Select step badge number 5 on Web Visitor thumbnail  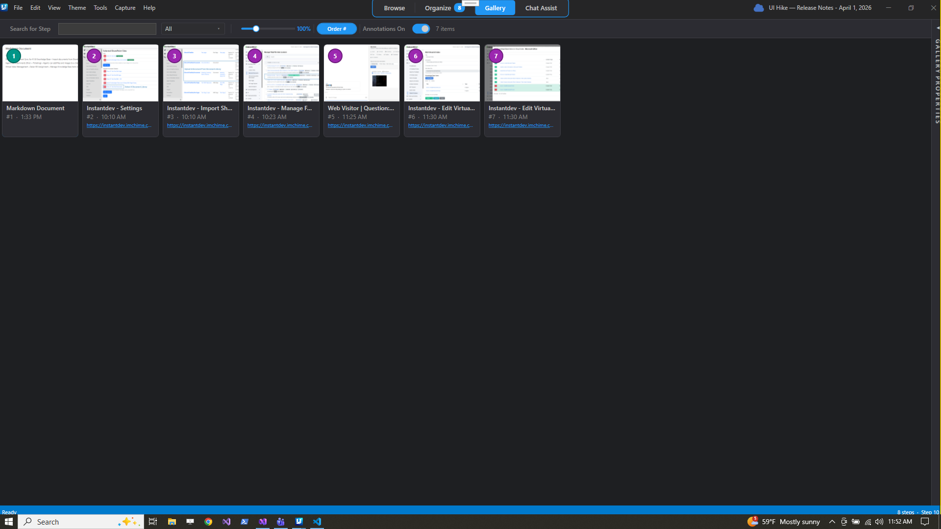(x=335, y=56)
